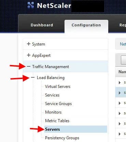Expand the sixth server row triangle
The height and width of the screenshot is (142, 126).
pos(120,134)
